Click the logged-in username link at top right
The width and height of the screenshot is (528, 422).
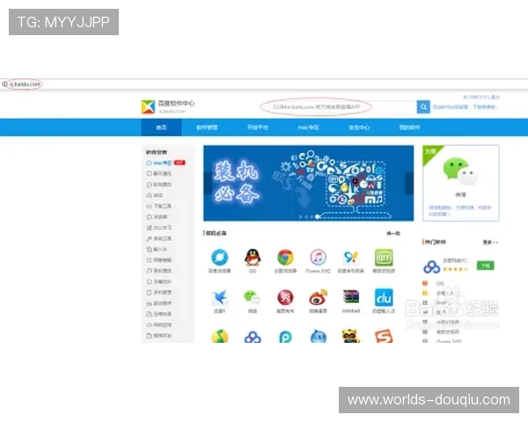point(476,98)
